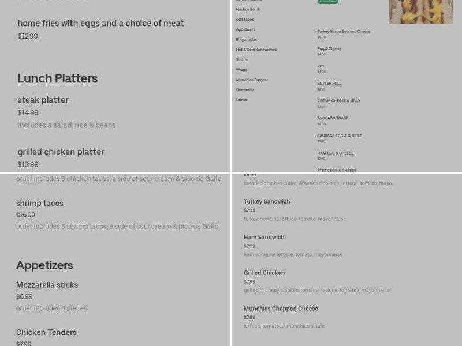Image resolution: width=462 pixels, height=346 pixels.
Task: Select the Mozzarella sticks appetizer
Action: 47,285
